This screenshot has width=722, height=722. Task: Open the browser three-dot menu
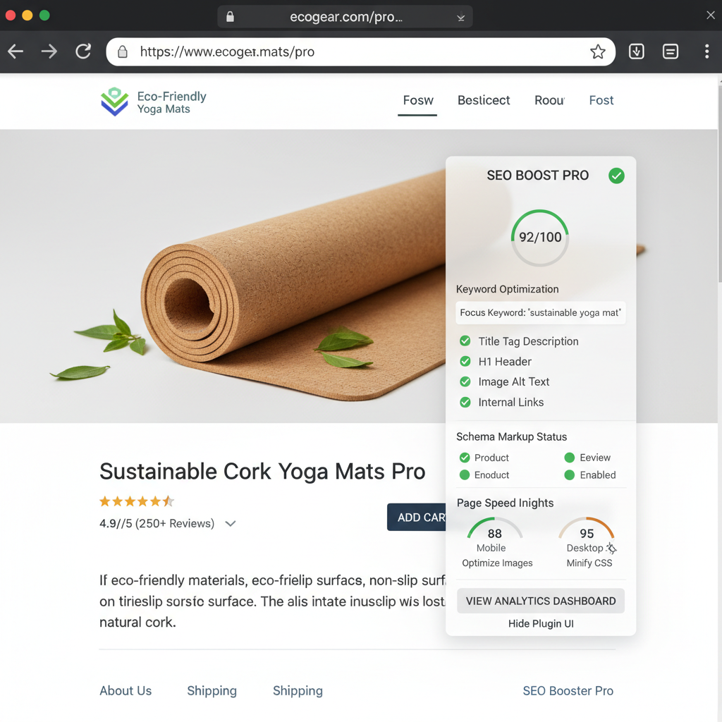[x=706, y=51]
